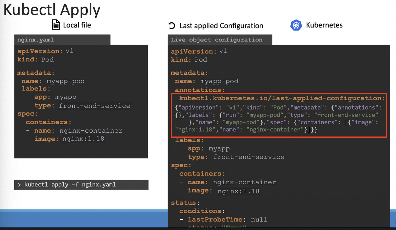Image resolution: width=396 pixels, height=230 pixels.
Task: Select the Live object configuration tab header
Action: pyautogui.click(x=220, y=40)
